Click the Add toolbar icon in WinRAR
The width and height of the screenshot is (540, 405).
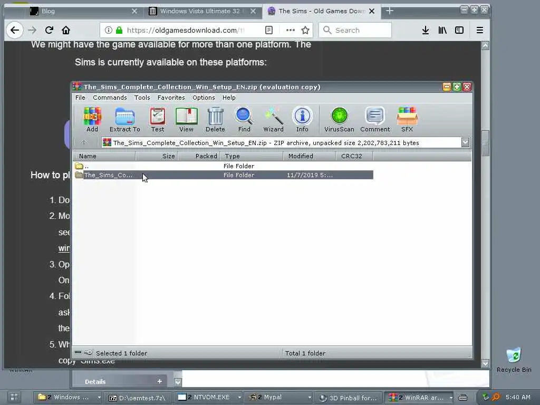click(92, 120)
